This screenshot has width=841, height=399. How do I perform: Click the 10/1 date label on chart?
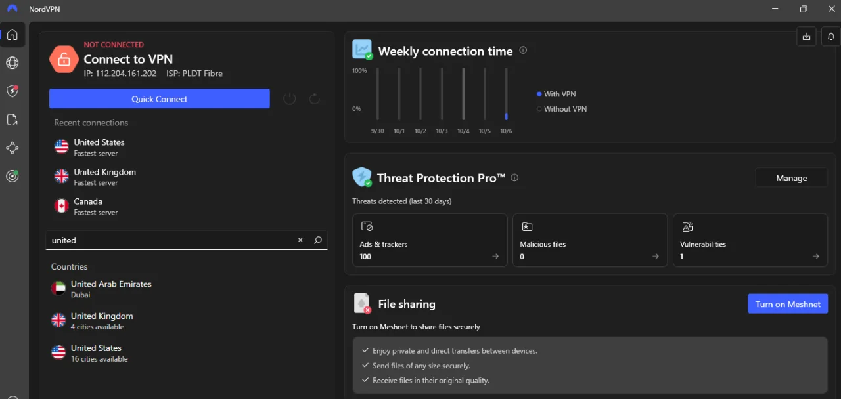[x=399, y=131]
